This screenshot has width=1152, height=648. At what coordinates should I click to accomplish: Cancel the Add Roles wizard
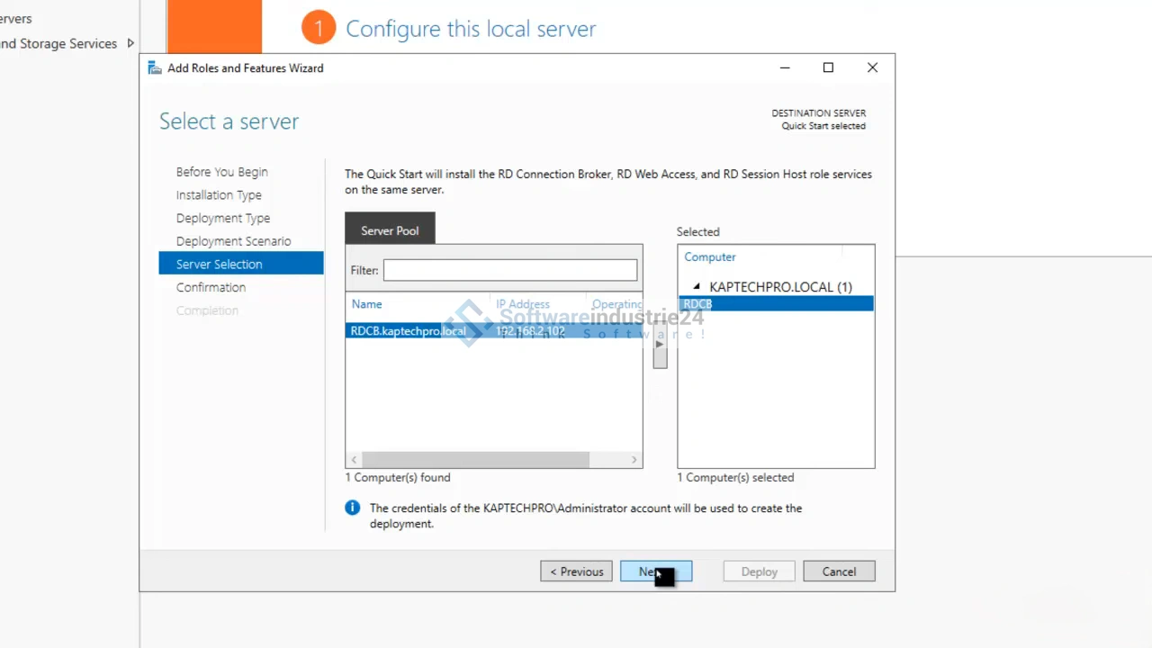[x=838, y=571]
